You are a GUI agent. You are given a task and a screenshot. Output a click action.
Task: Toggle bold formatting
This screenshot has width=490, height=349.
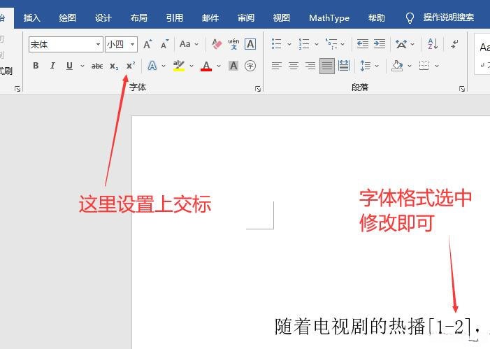[36, 66]
